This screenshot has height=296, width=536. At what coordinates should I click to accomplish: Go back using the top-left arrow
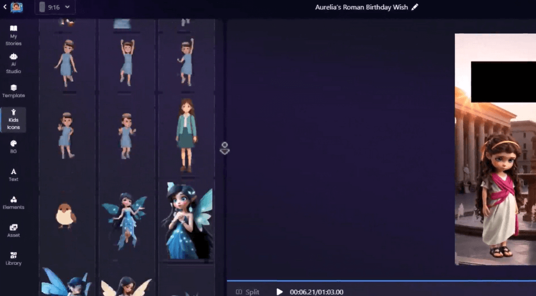pos(5,7)
